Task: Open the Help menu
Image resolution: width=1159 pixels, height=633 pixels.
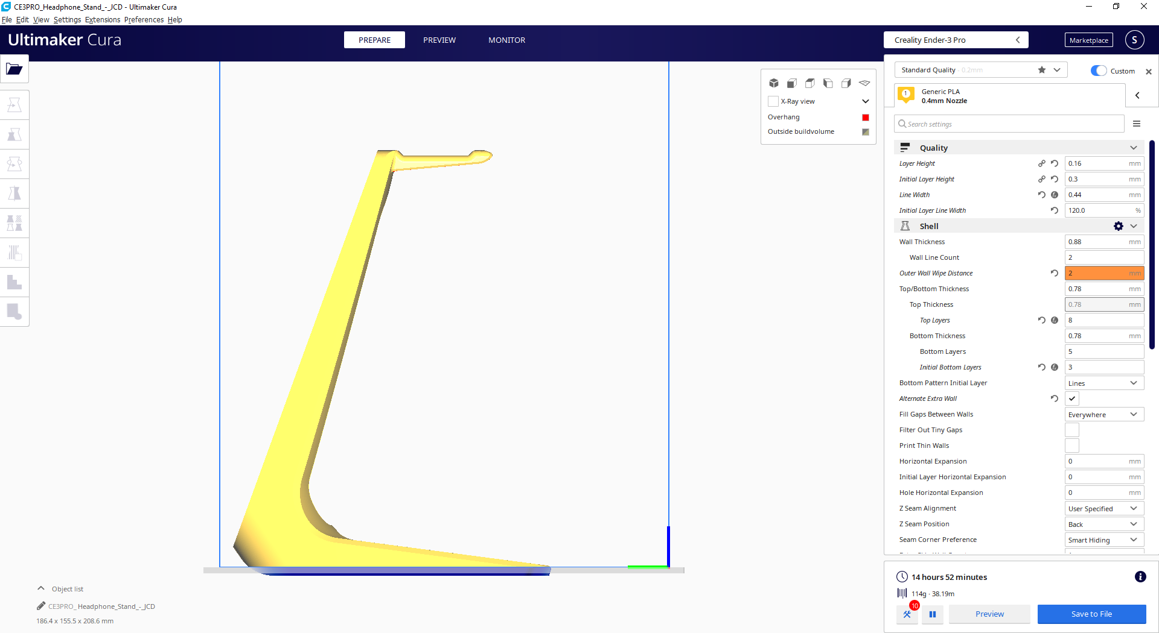Action: [x=175, y=19]
